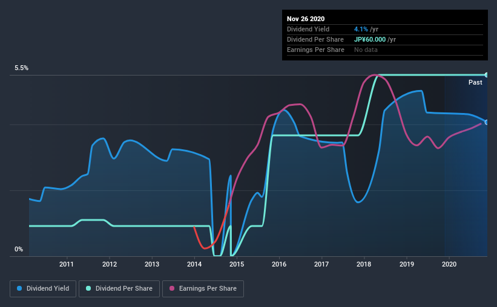Click the pink Earnings Per Share legend dot
Viewport: 497px width, 307px height.
click(172, 288)
